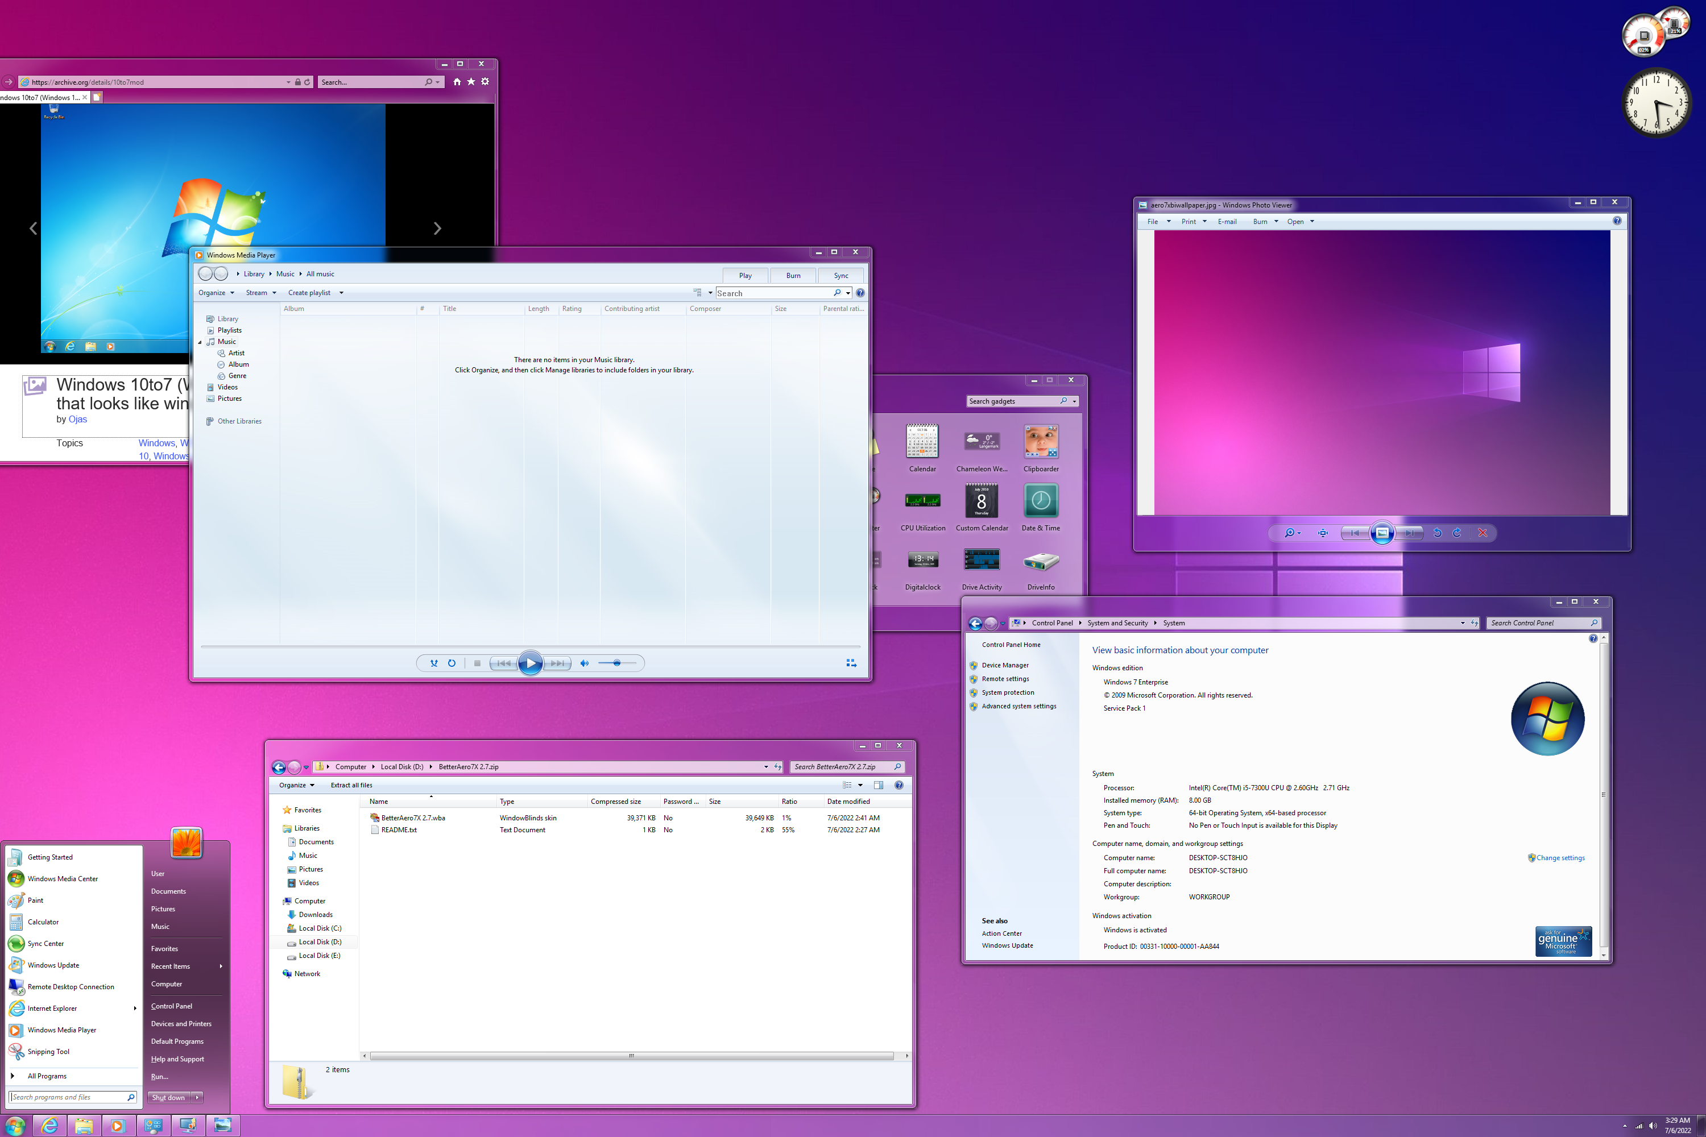Open Windows Update from See also
Image resolution: width=1706 pixels, height=1137 pixels.
click(1007, 945)
